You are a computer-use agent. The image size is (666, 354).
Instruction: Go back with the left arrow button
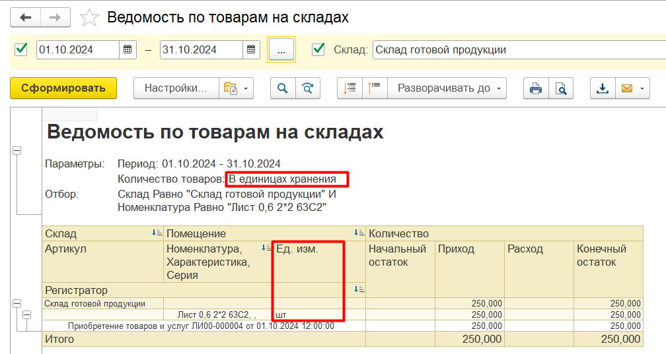[x=26, y=18]
